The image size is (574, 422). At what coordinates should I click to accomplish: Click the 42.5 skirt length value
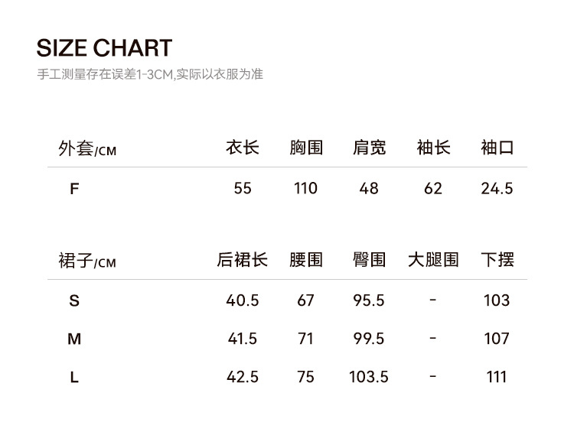tap(243, 377)
